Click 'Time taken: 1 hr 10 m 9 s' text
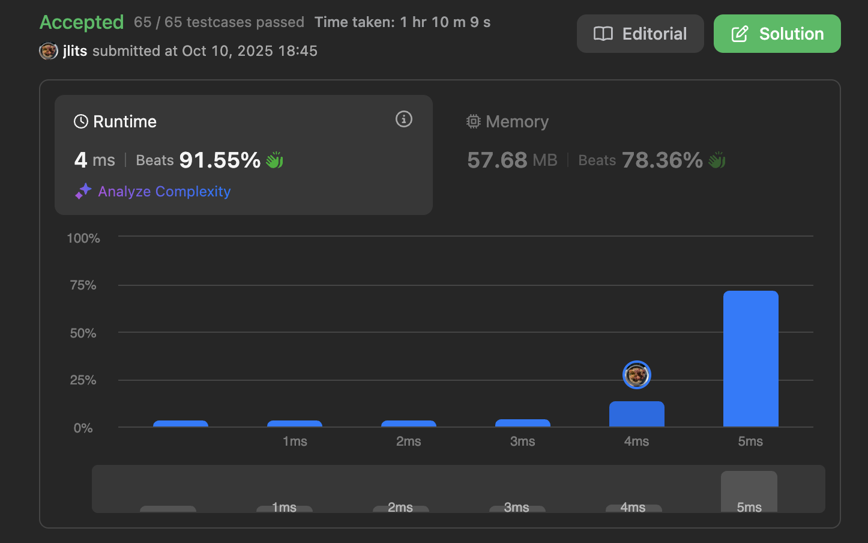This screenshot has height=543, width=868. coord(403,22)
